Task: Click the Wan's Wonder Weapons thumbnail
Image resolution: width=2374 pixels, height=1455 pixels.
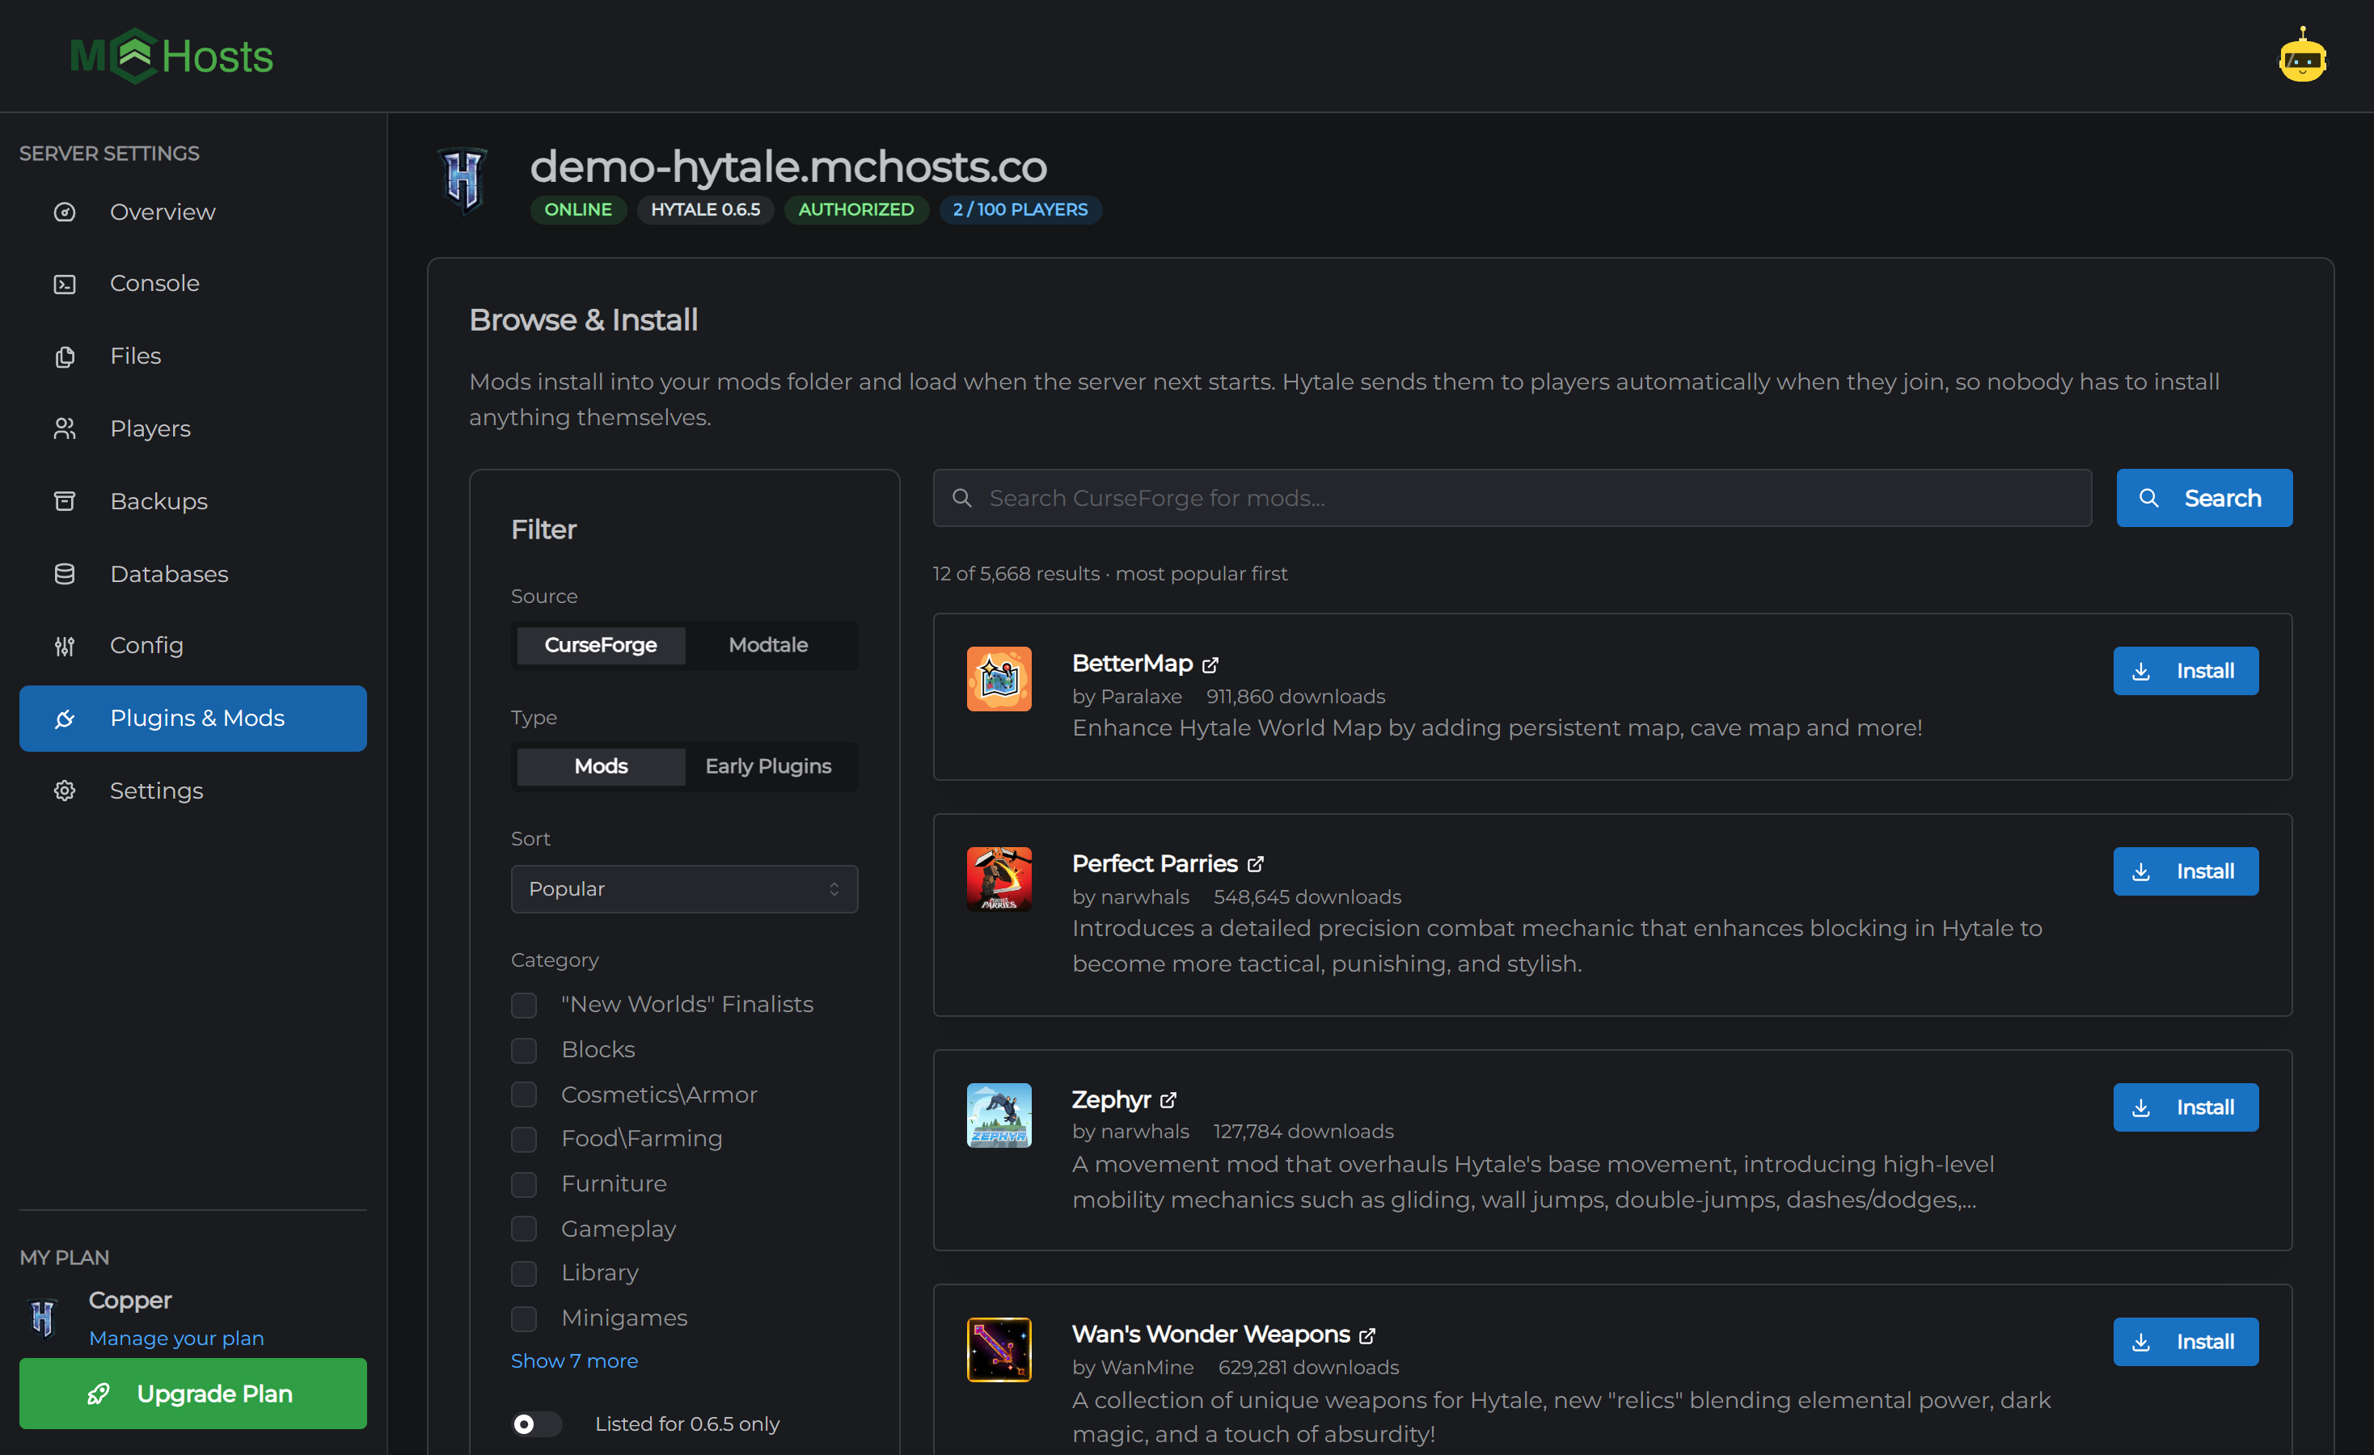Action: (999, 1350)
